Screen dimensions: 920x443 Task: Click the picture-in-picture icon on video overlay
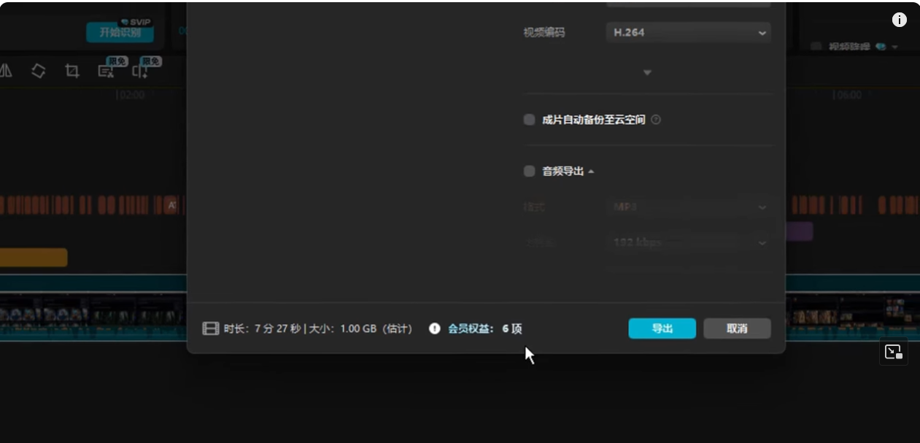(x=894, y=353)
